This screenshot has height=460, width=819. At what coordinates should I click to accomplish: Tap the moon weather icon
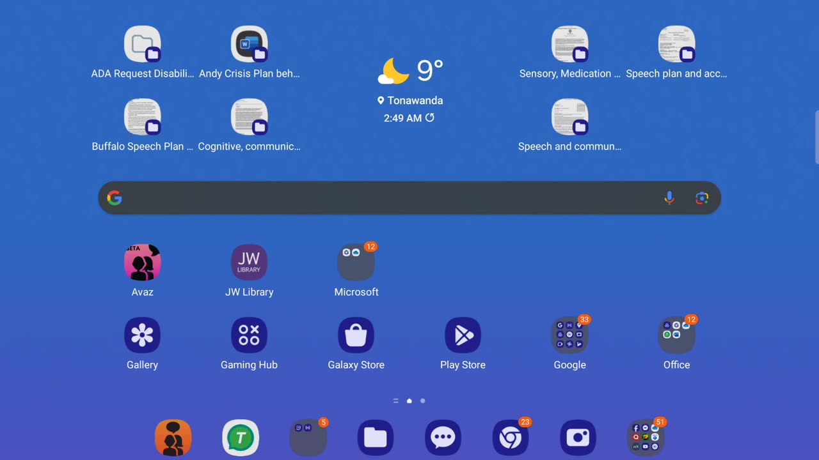[x=393, y=71]
